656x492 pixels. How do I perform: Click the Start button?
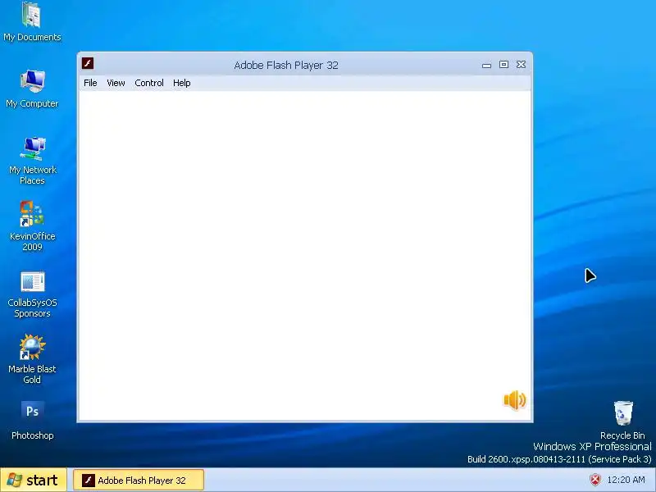[x=33, y=481]
